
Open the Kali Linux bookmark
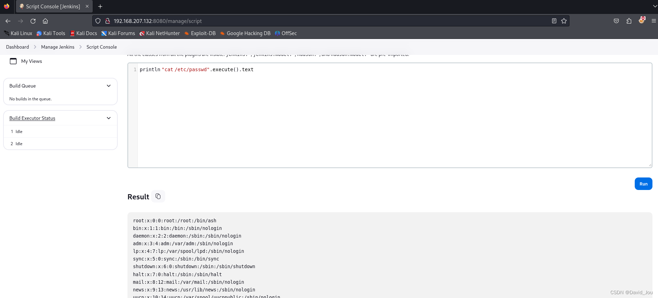click(18, 33)
